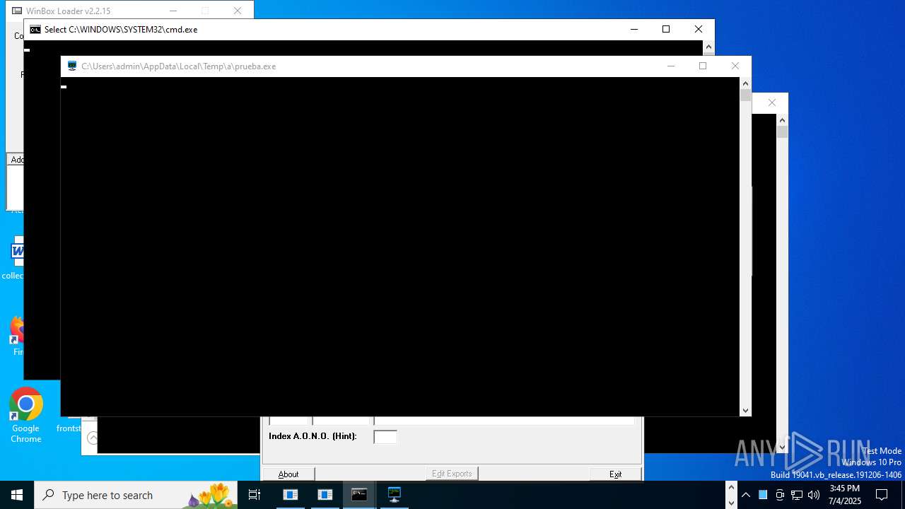Viewport: 905px width, 509px height.
Task: Click the WinBox Loader title icon
Action: click(x=17, y=11)
